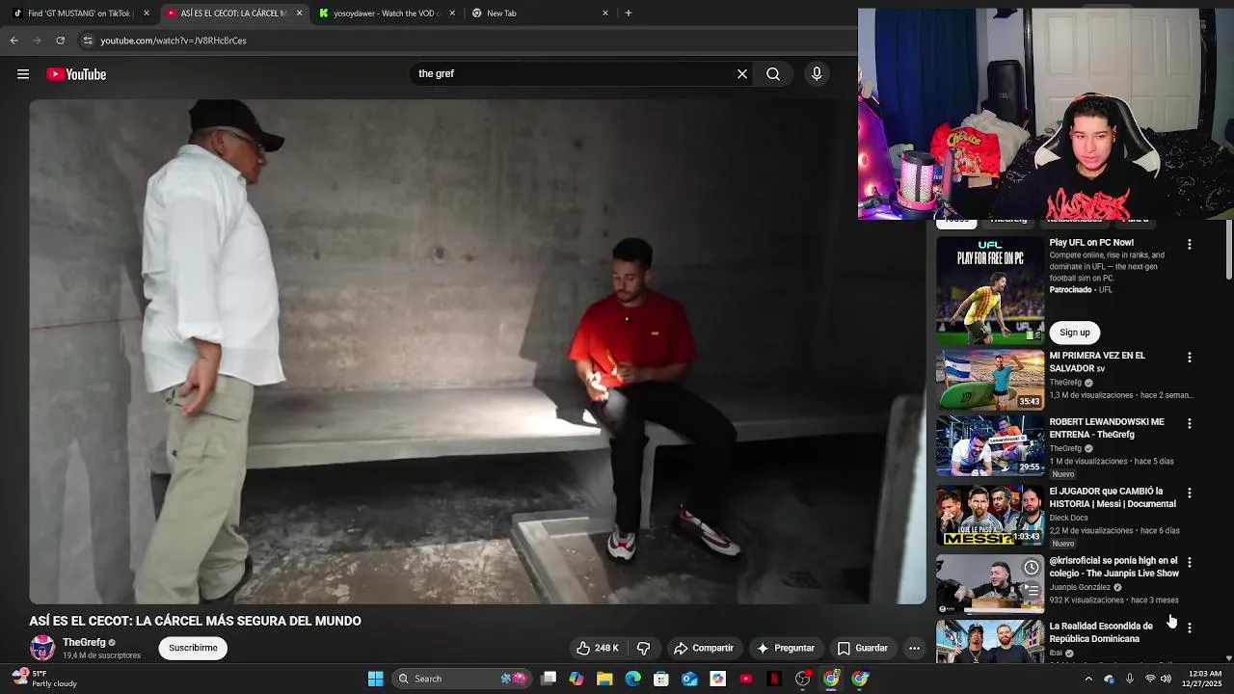Screen dimensions: 1234x694
Task: Open File Explorer from taskbar
Action: coord(604,679)
